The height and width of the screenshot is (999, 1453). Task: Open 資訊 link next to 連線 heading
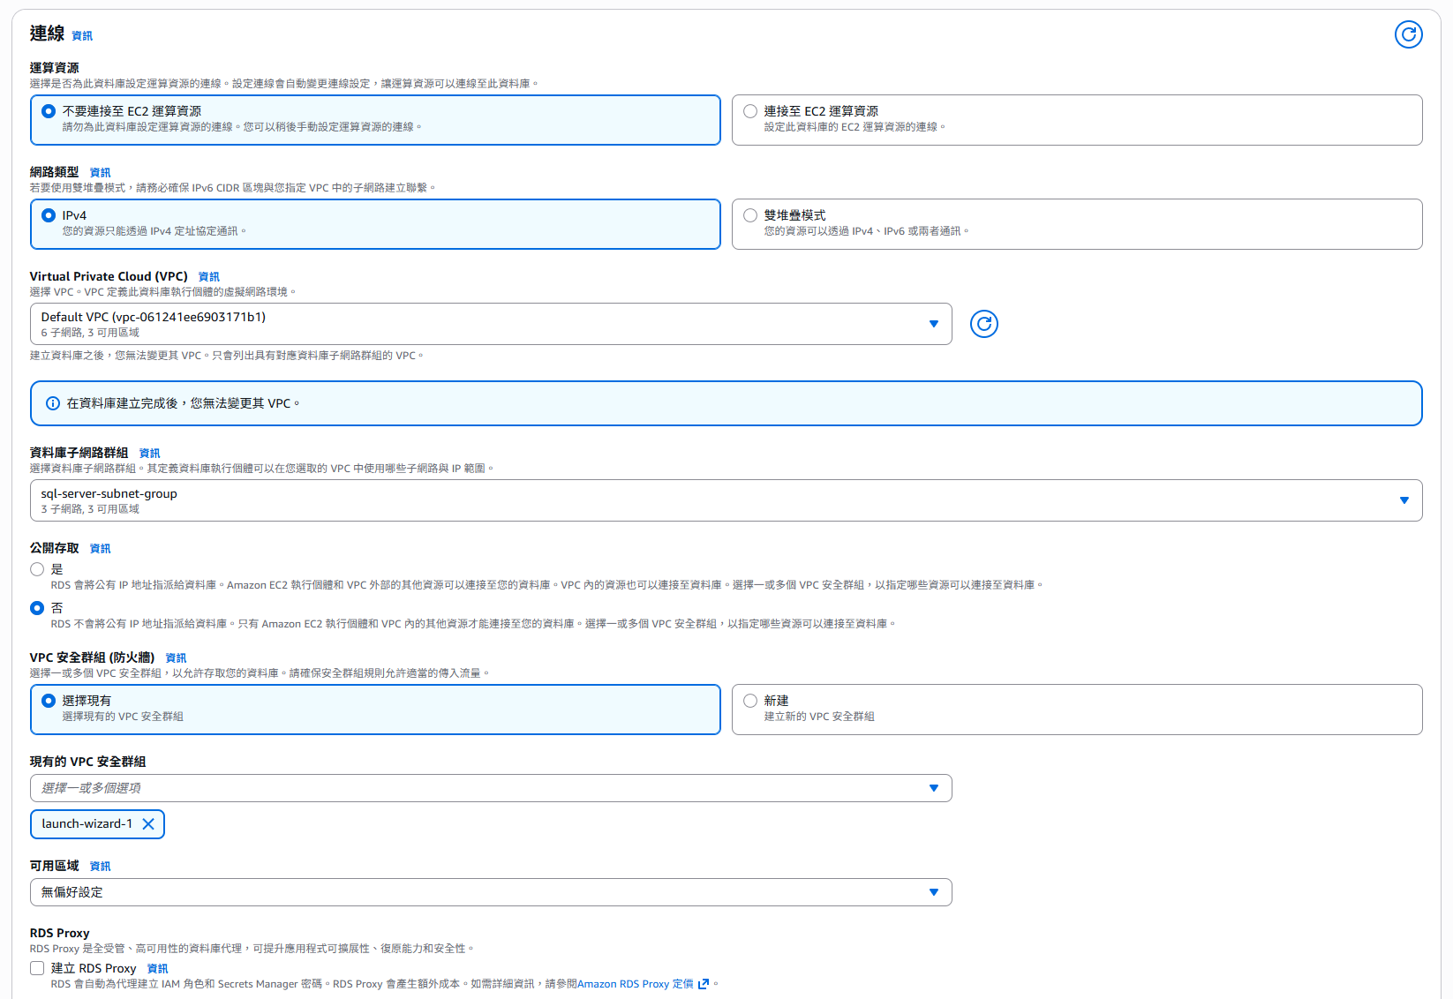(x=82, y=36)
